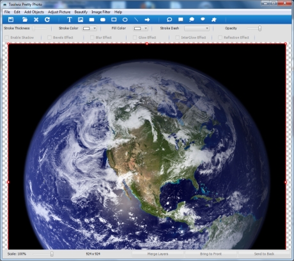294x261 pixels.
Task: Click the Merge Layers button
Action: coord(158,254)
